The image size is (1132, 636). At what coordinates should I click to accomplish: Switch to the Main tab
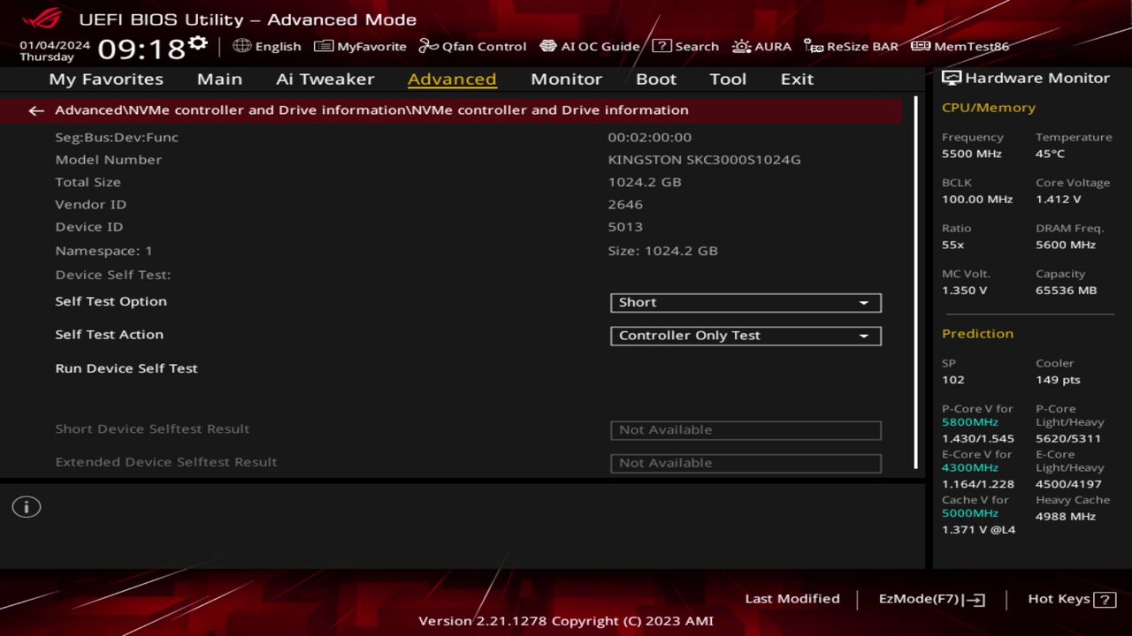pos(219,79)
